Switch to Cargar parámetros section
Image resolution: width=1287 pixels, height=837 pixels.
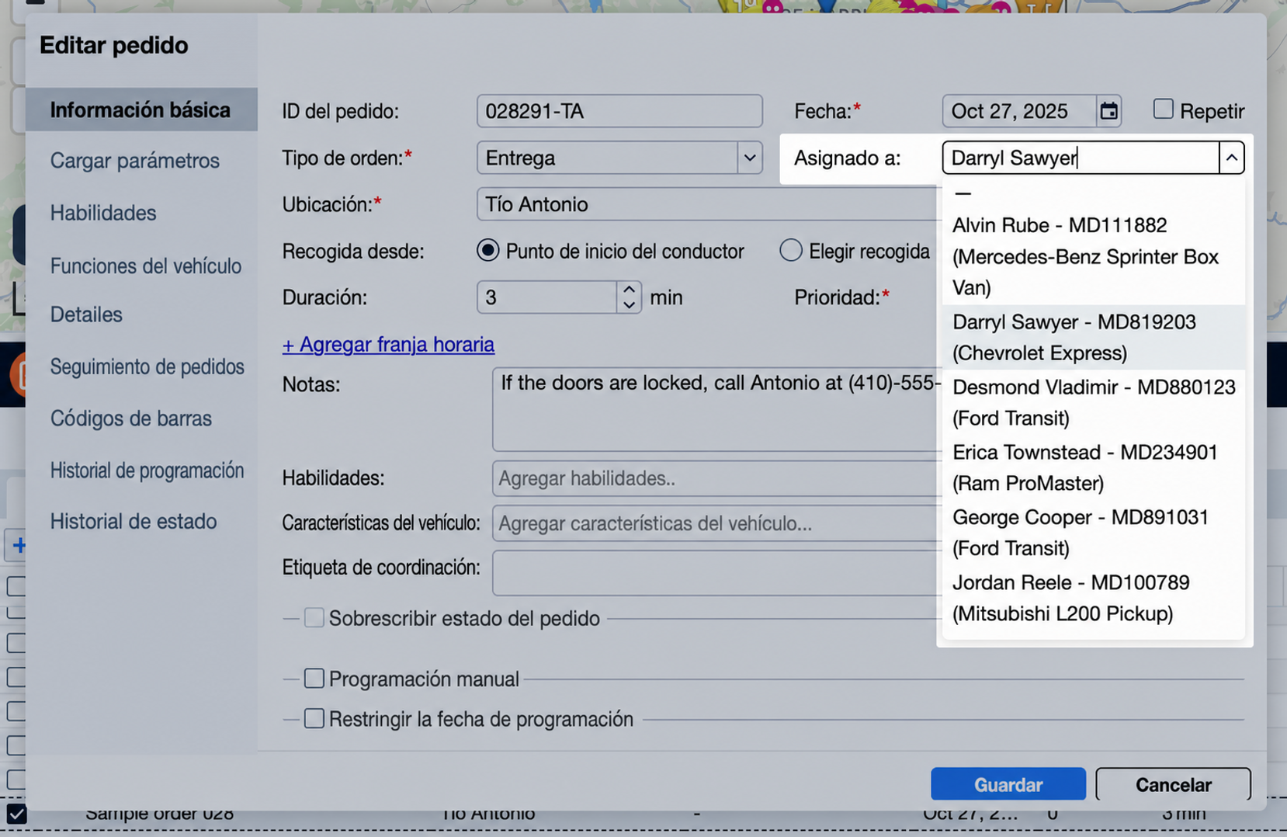coord(135,161)
